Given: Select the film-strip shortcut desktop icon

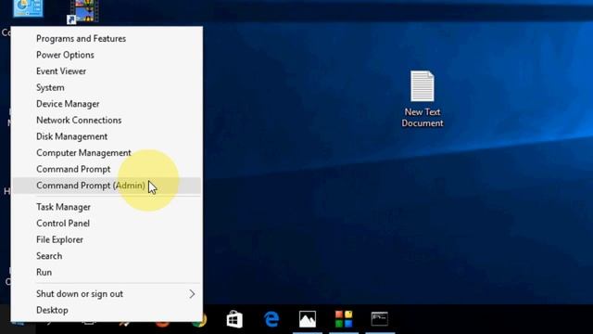Looking at the screenshot, I should [x=82, y=12].
